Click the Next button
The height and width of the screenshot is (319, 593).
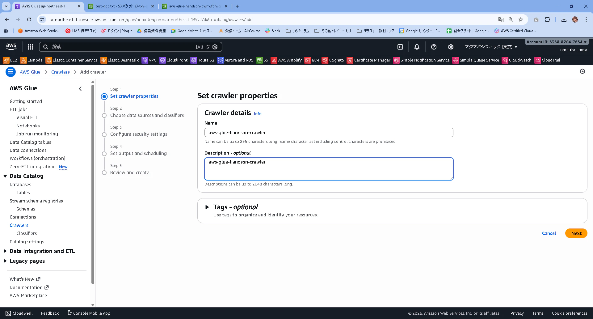[x=576, y=233]
